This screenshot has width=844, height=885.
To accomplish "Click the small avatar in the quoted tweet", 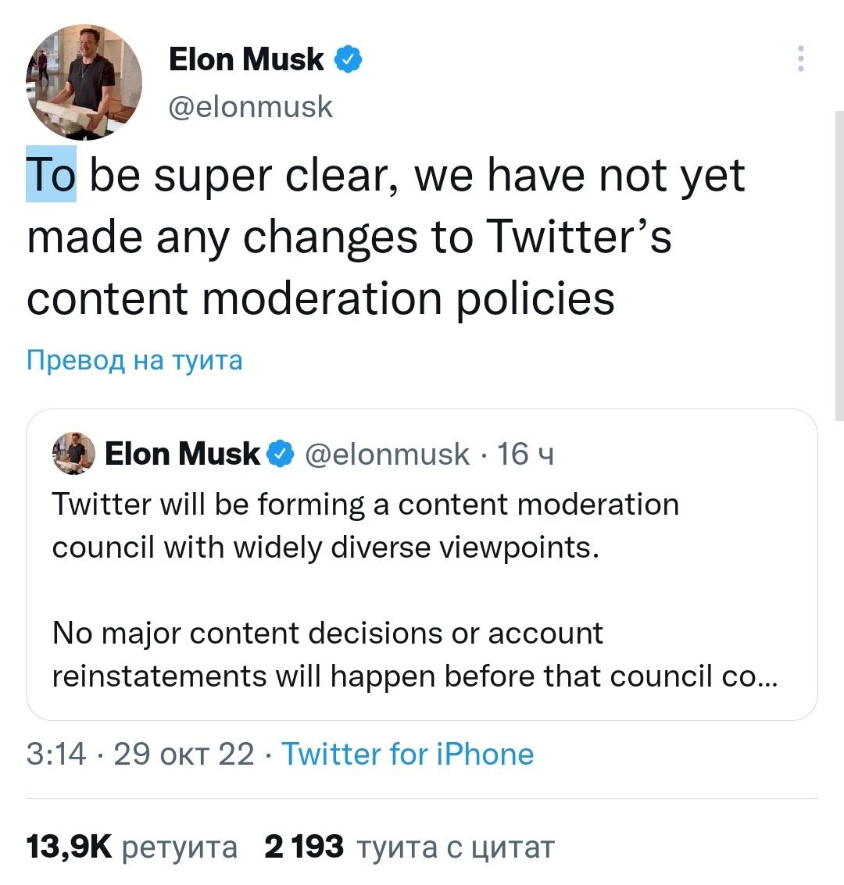I will [73, 454].
